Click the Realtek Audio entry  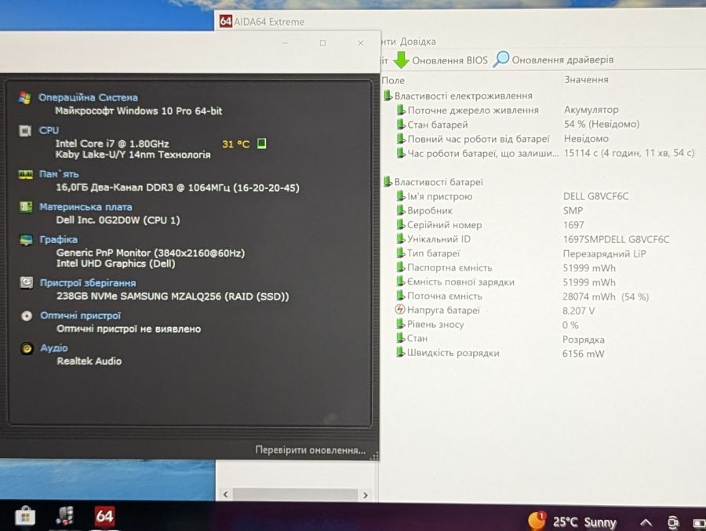(x=89, y=361)
